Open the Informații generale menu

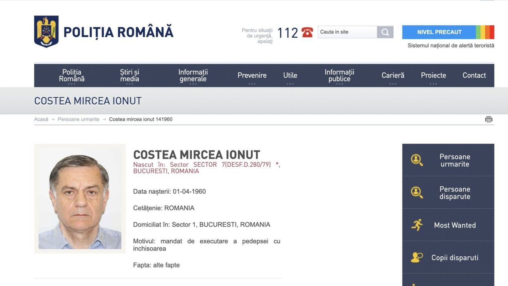click(193, 75)
